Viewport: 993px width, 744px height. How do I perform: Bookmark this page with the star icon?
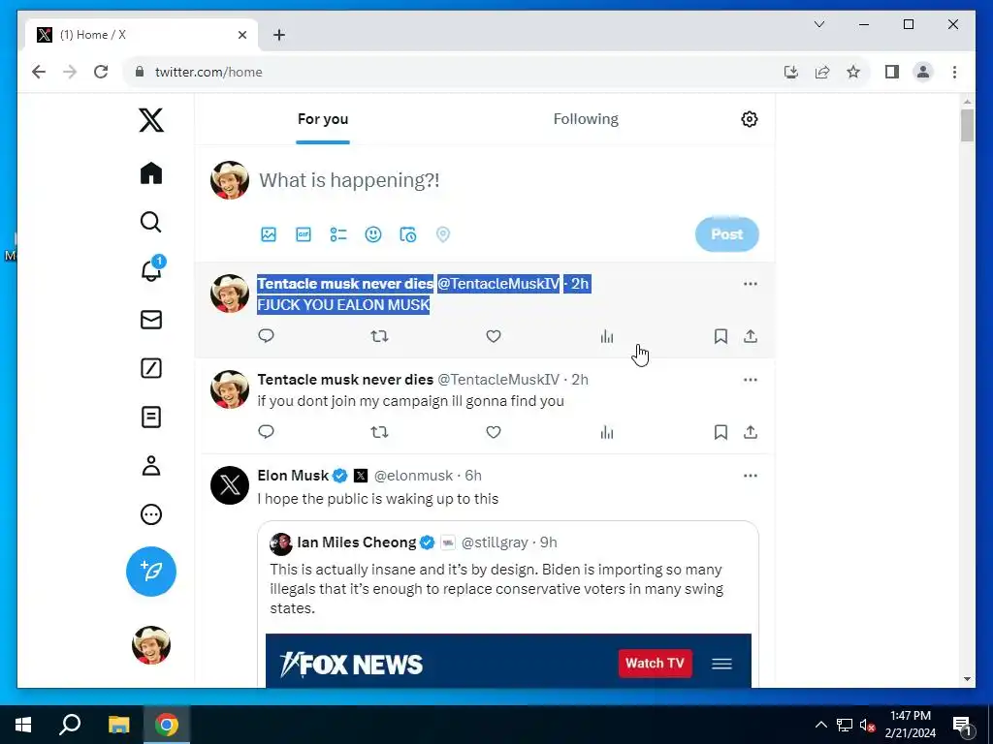pos(853,72)
